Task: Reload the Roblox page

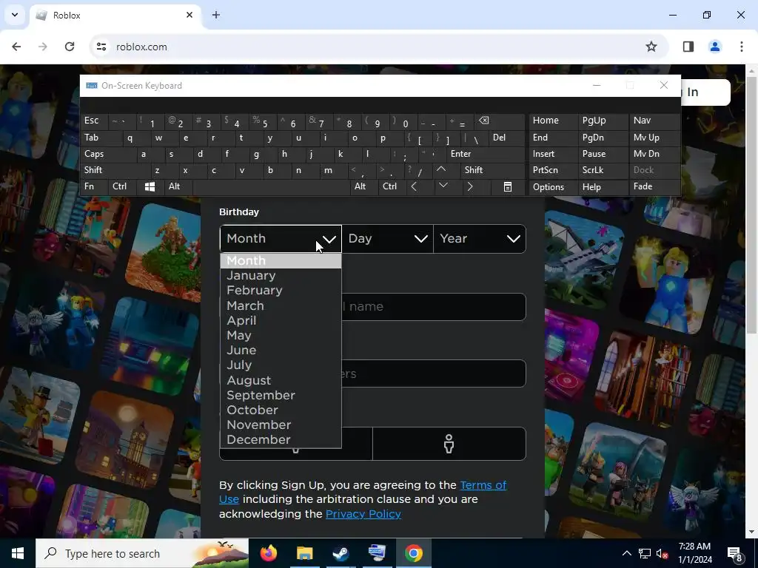Action: (70, 47)
